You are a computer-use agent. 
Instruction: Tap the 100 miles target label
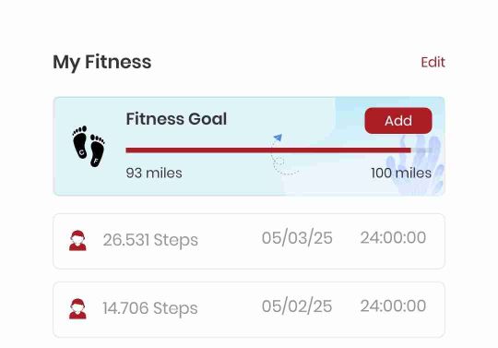pos(401,174)
